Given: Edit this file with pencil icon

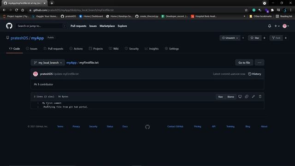Looking at the screenshot, I should (x=253, y=96).
